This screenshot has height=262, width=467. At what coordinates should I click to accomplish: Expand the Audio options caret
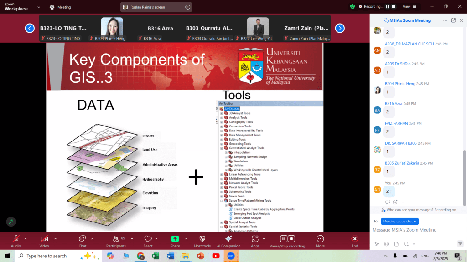tap(26, 238)
